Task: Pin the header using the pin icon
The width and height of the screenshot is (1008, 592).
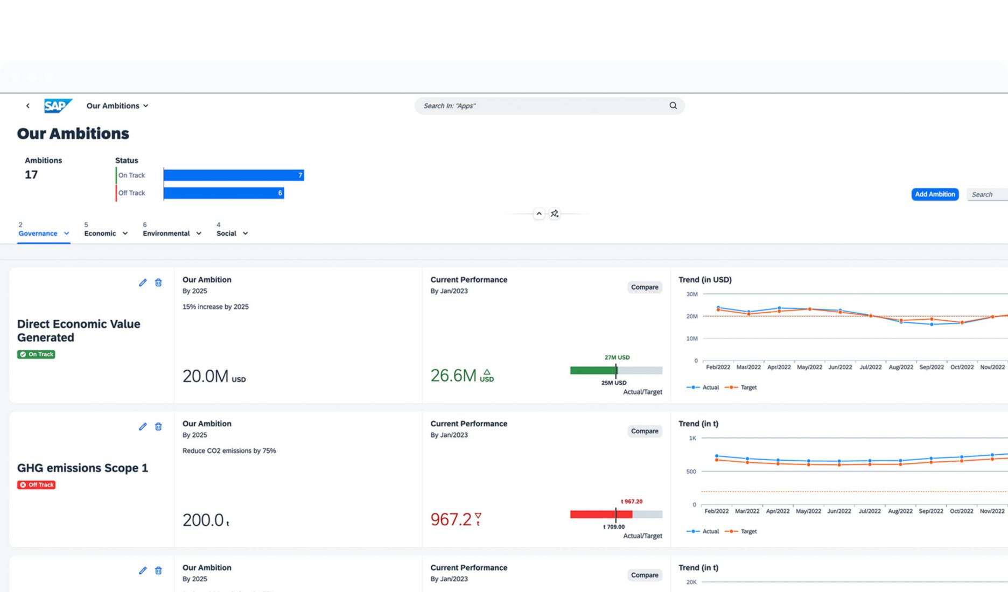Action: [x=555, y=214]
